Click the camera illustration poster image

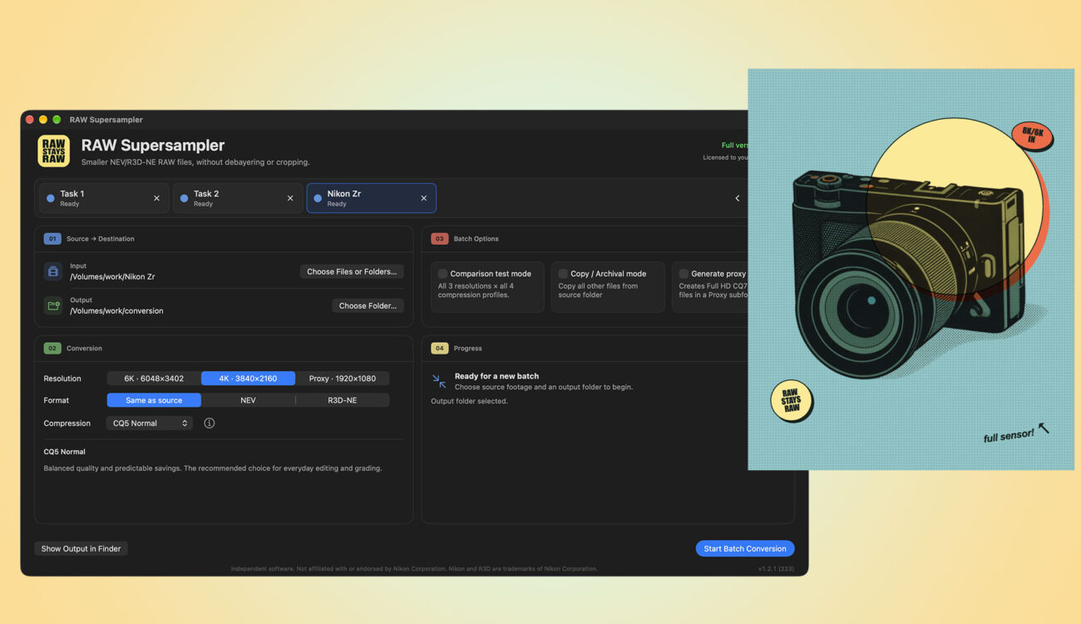(x=911, y=270)
